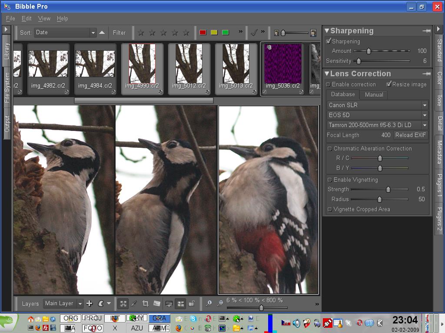Image resolution: width=445 pixels, height=333 pixels.
Task: Open the EOS 5D model dropdown
Action: 378,115
